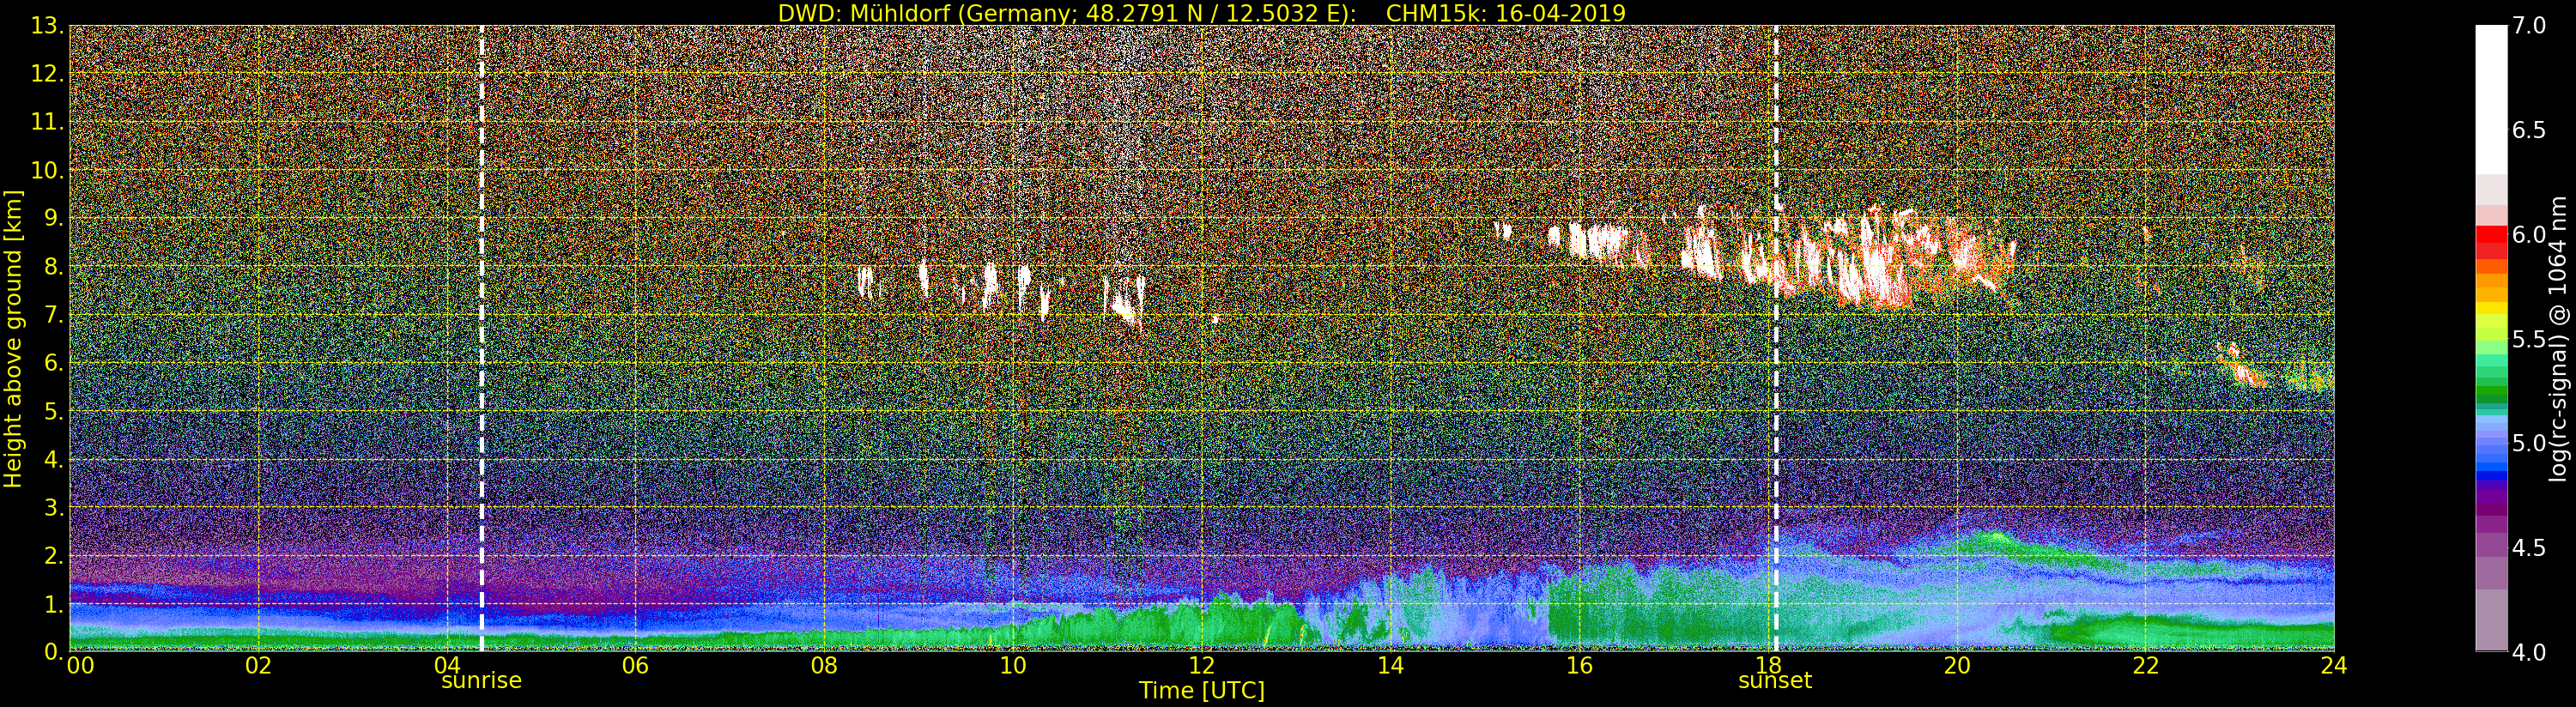Image resolution: width=2576 pixels, height=707 pixels.
Task: Select the time-axis tick label '16'
Action: [x=1579, y=666]
